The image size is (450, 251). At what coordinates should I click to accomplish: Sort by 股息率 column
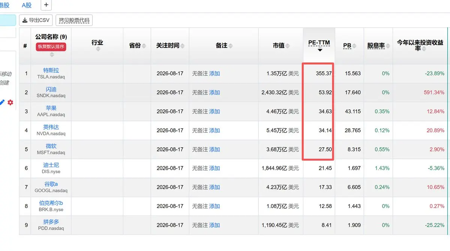(x=388, y=46)
